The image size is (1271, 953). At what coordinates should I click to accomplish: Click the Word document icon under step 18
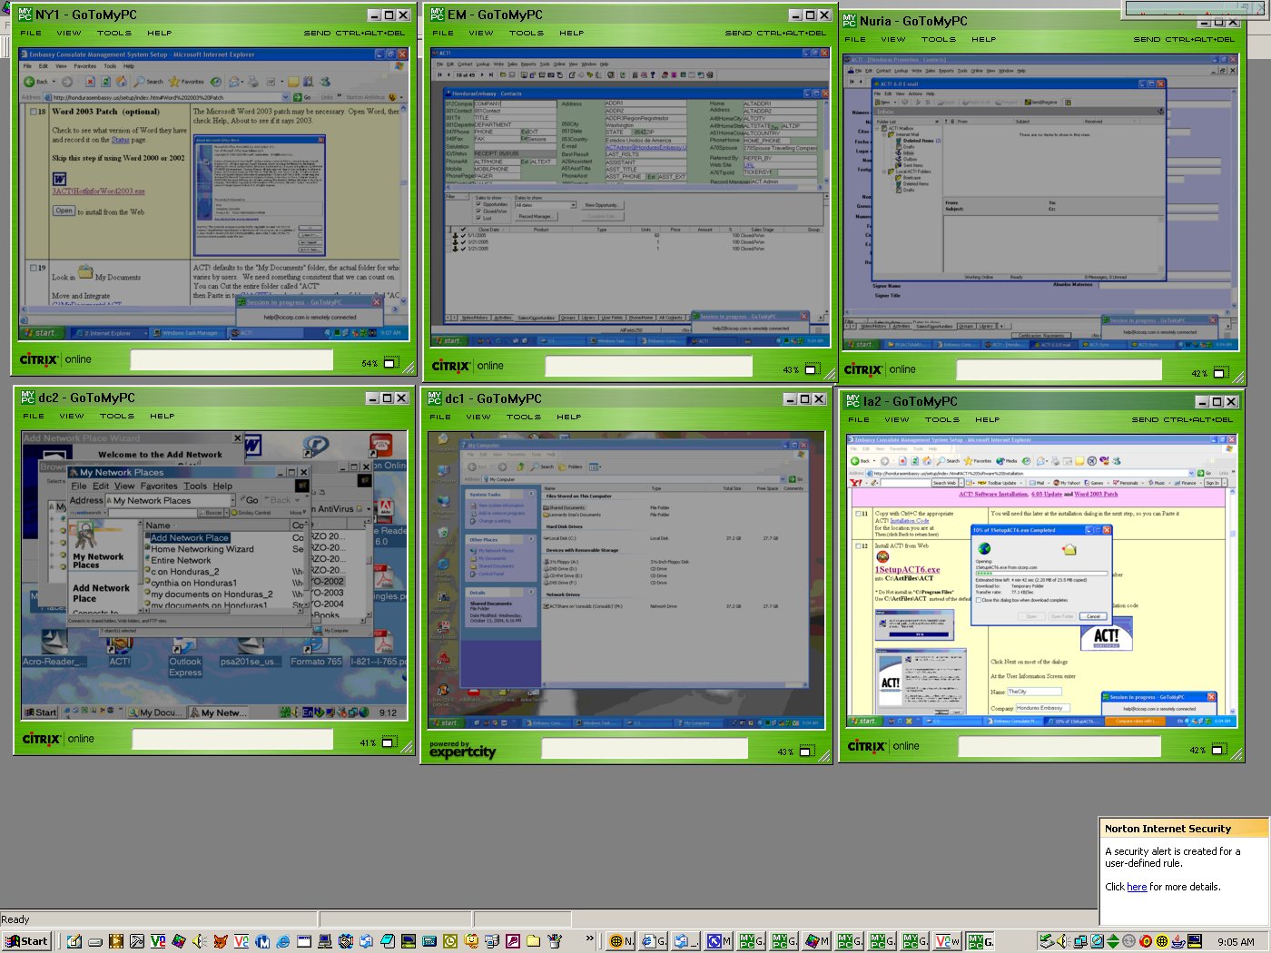coord(59,179)
